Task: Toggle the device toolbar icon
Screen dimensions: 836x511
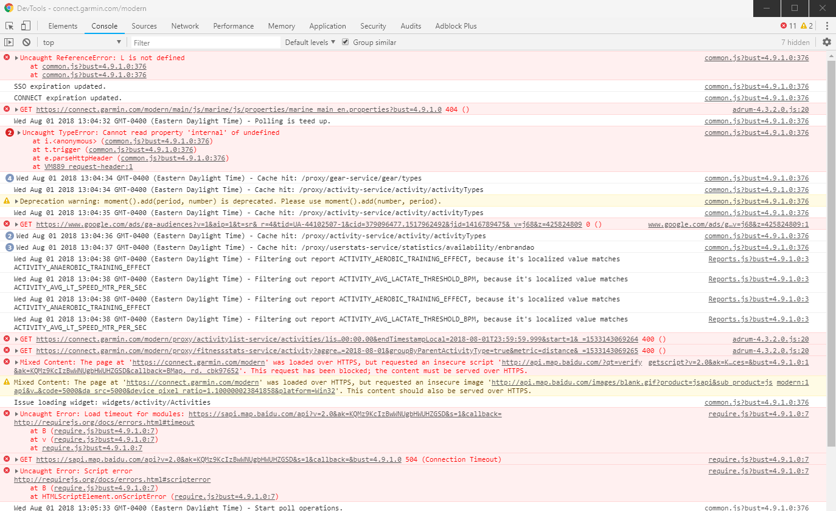Action: point(26,26)
